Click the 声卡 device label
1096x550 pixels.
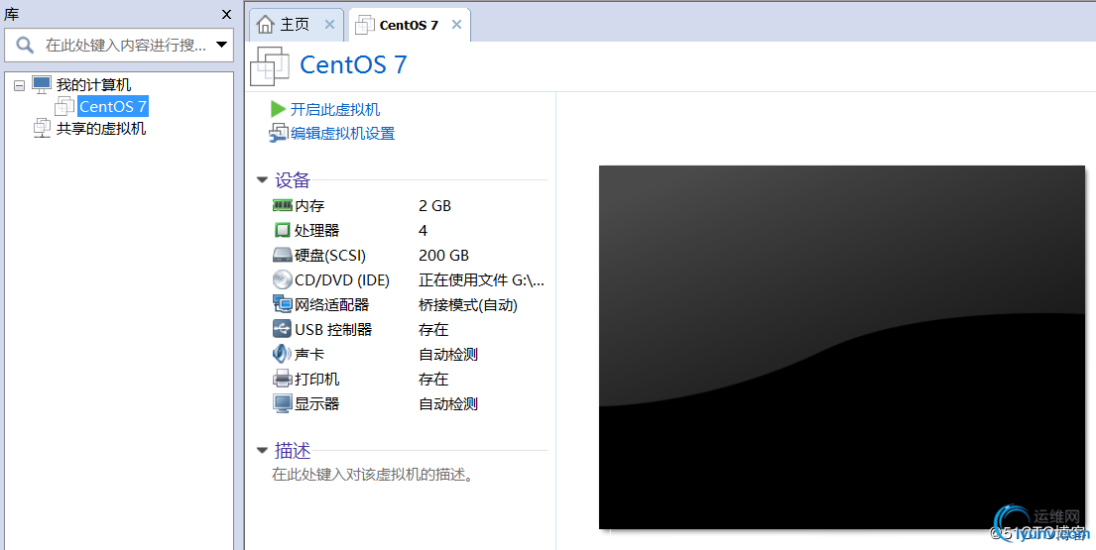tap(309, 354)
